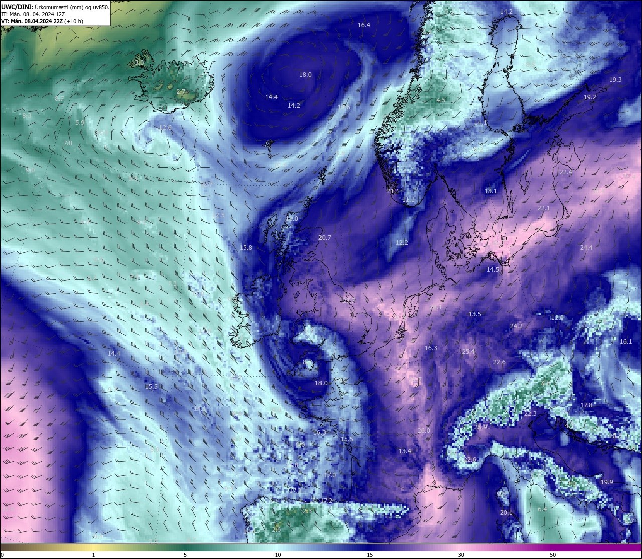Click the color scale tick label 30
The image size is (642, 559).
pos(461,555)
